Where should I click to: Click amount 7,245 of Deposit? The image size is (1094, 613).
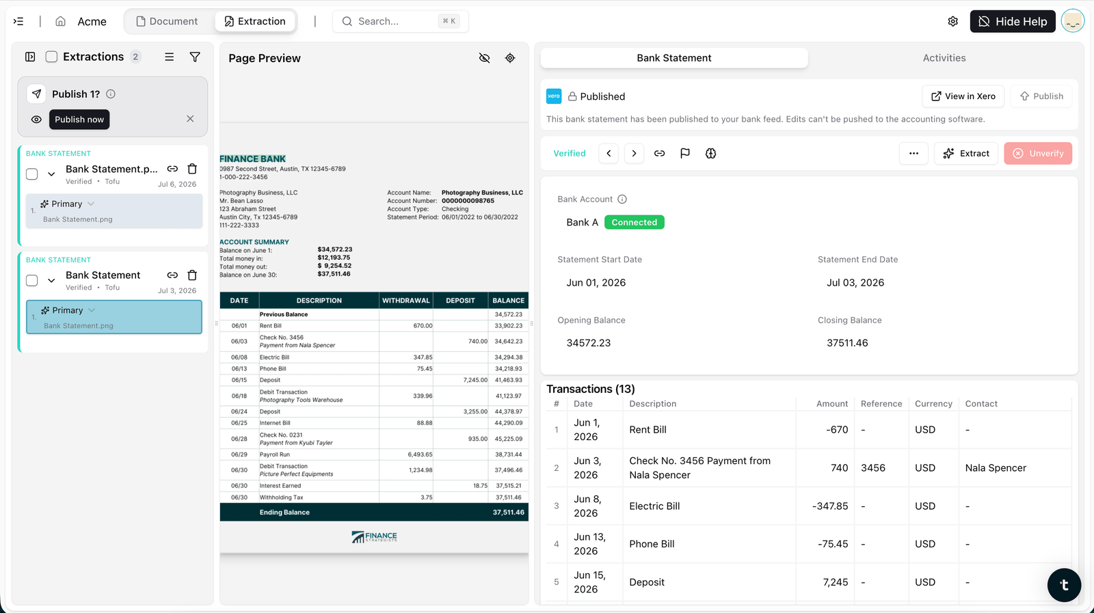(x=836, y=582)
